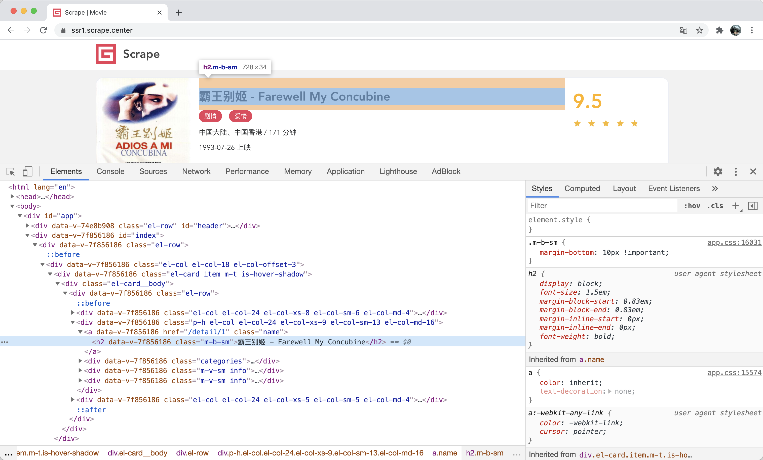
Task: Expand the head element node
Action: point(12,196)
